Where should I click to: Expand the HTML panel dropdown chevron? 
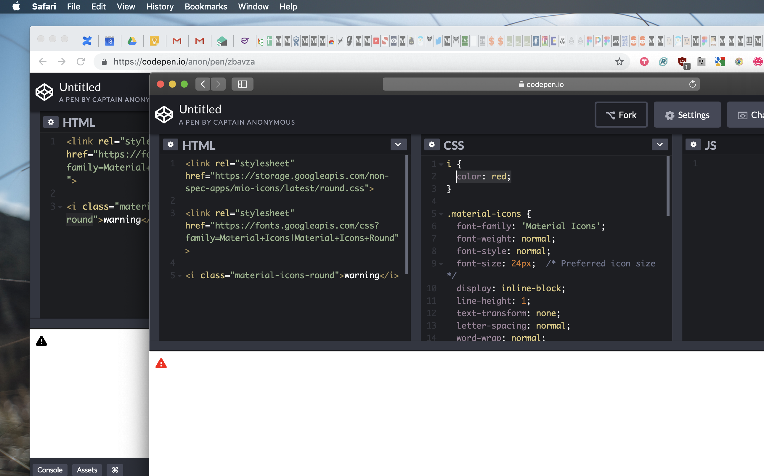[398, 145]
